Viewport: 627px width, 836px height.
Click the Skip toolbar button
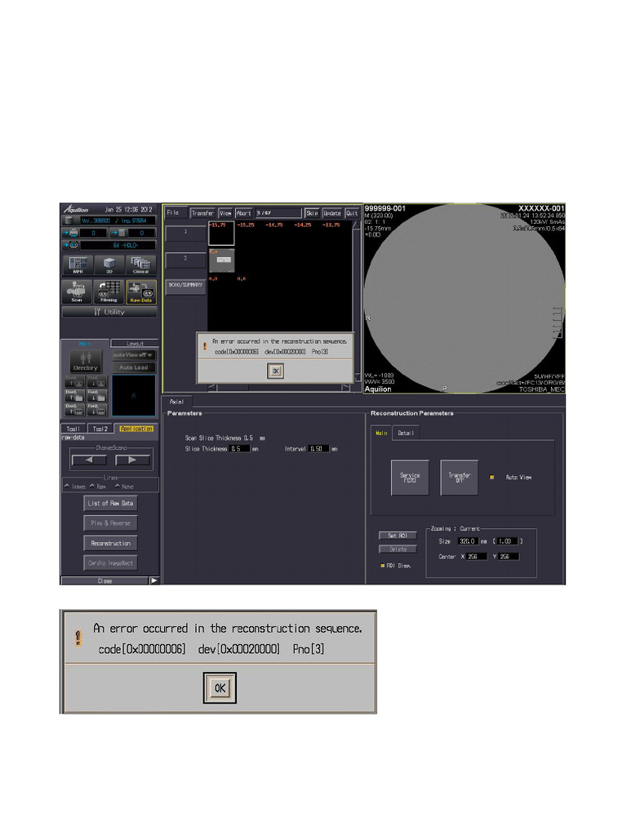click(x=312, y=213)
